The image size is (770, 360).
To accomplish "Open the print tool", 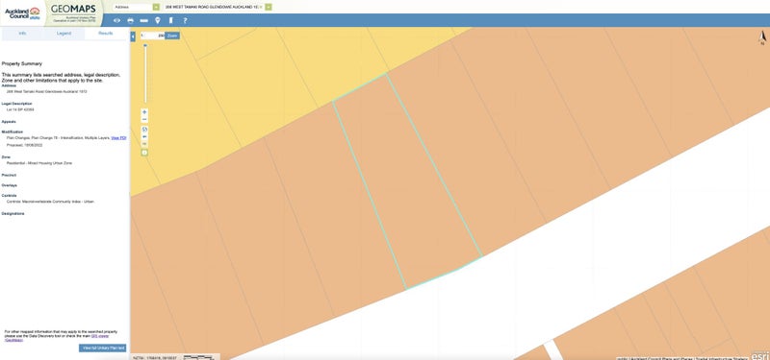I will click(130, 20).
